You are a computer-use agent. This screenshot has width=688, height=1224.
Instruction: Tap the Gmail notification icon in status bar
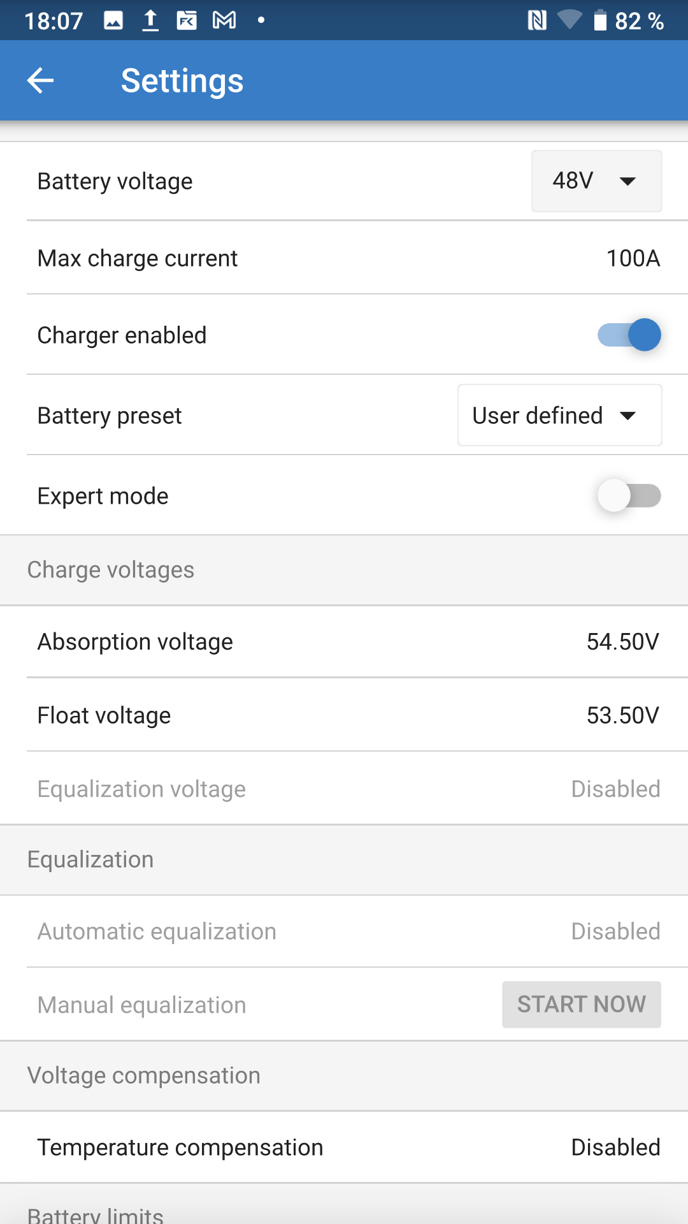pyautogui.click(x=224, y=20)
